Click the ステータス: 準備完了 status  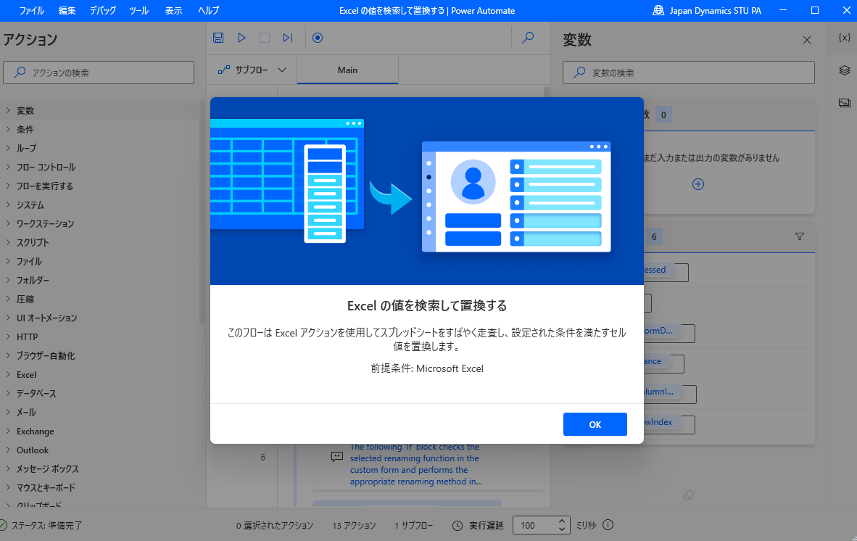pyautogui.click(x=41, y=525)
